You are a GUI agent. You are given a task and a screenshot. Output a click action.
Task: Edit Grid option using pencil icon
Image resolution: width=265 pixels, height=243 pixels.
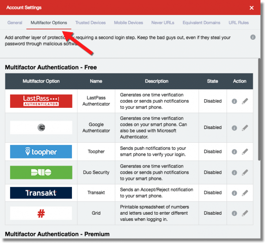245,213
